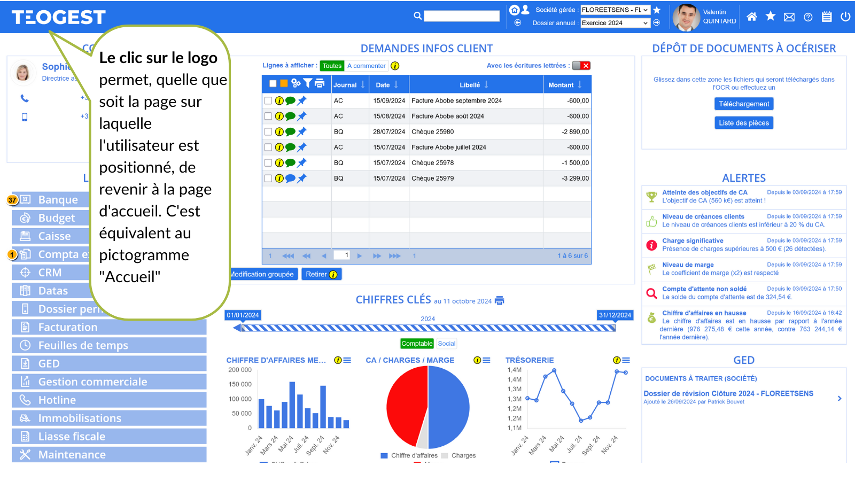Check the box for Facture Abobe septembre 2024
This screenshot has height=481, width=855.
pyautogui.click(x=268, y=100)
